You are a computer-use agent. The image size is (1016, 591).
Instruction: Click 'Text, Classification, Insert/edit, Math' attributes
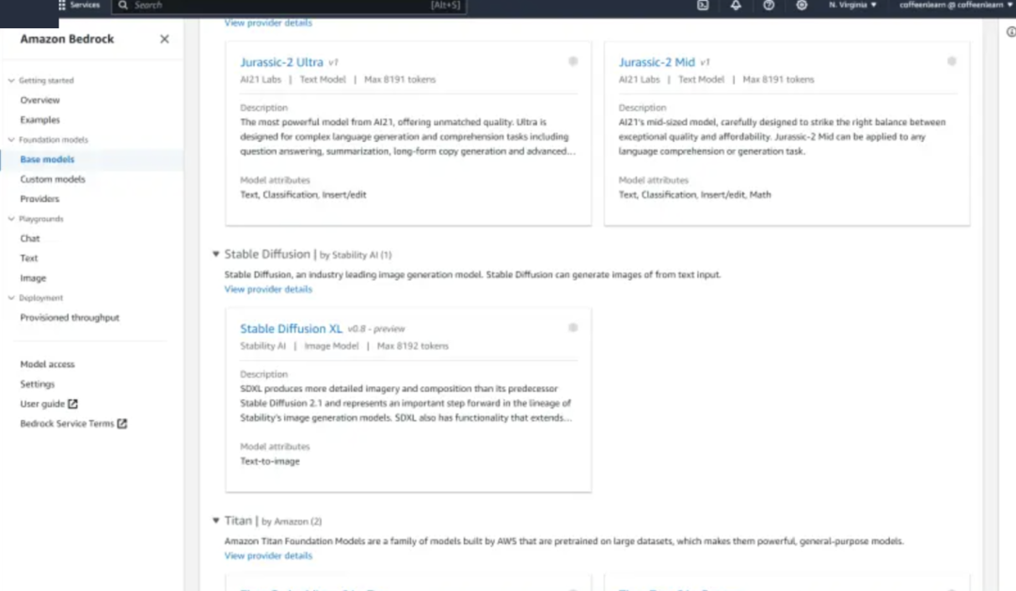point(694,194)
